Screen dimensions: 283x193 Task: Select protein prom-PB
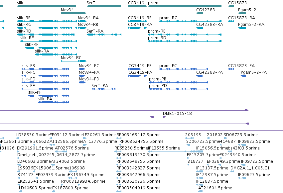(x=178, y=82)
